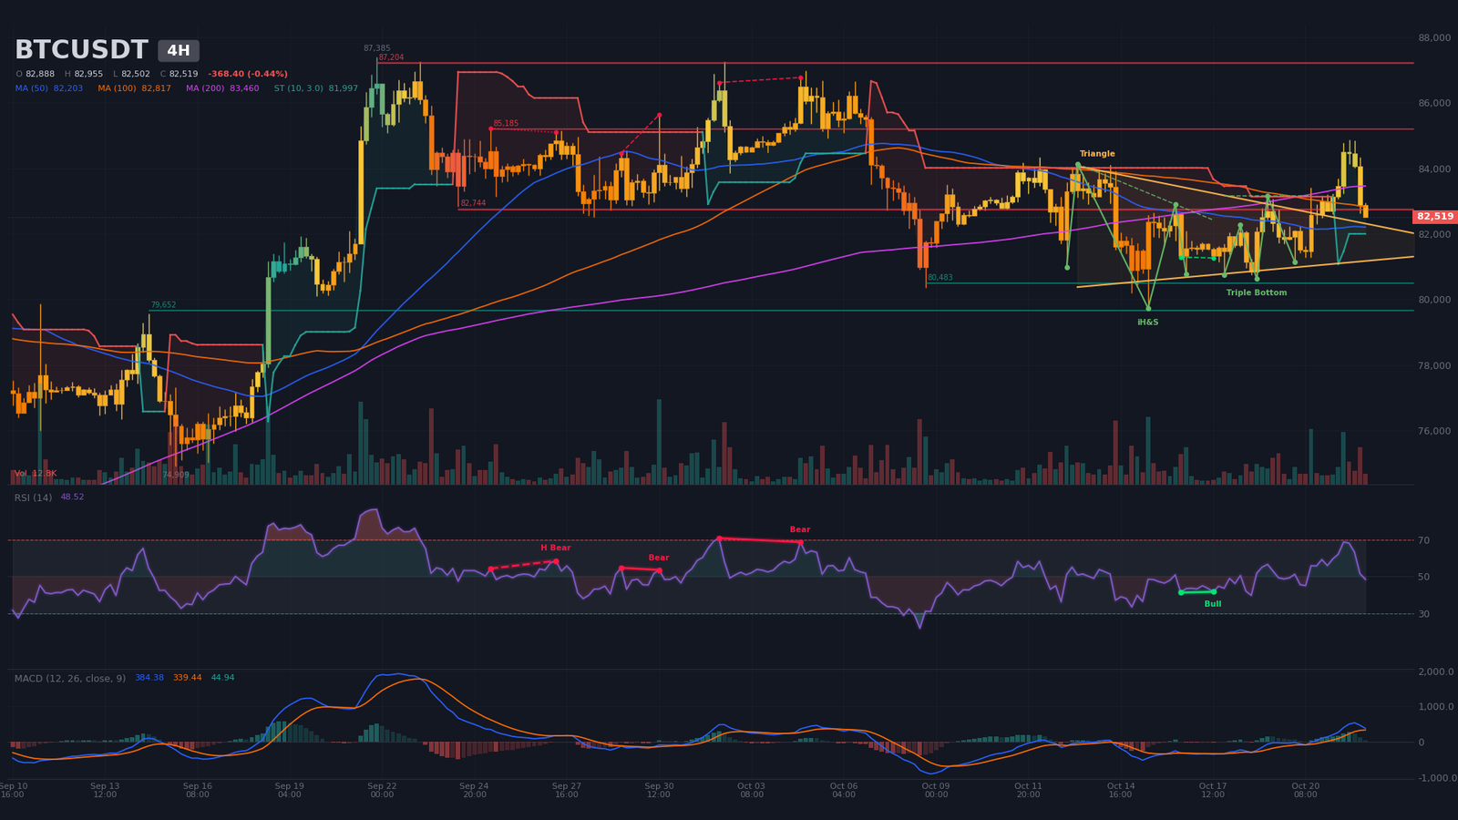Click the change readout -368.40 (-0.44%)

click(248, 74)
